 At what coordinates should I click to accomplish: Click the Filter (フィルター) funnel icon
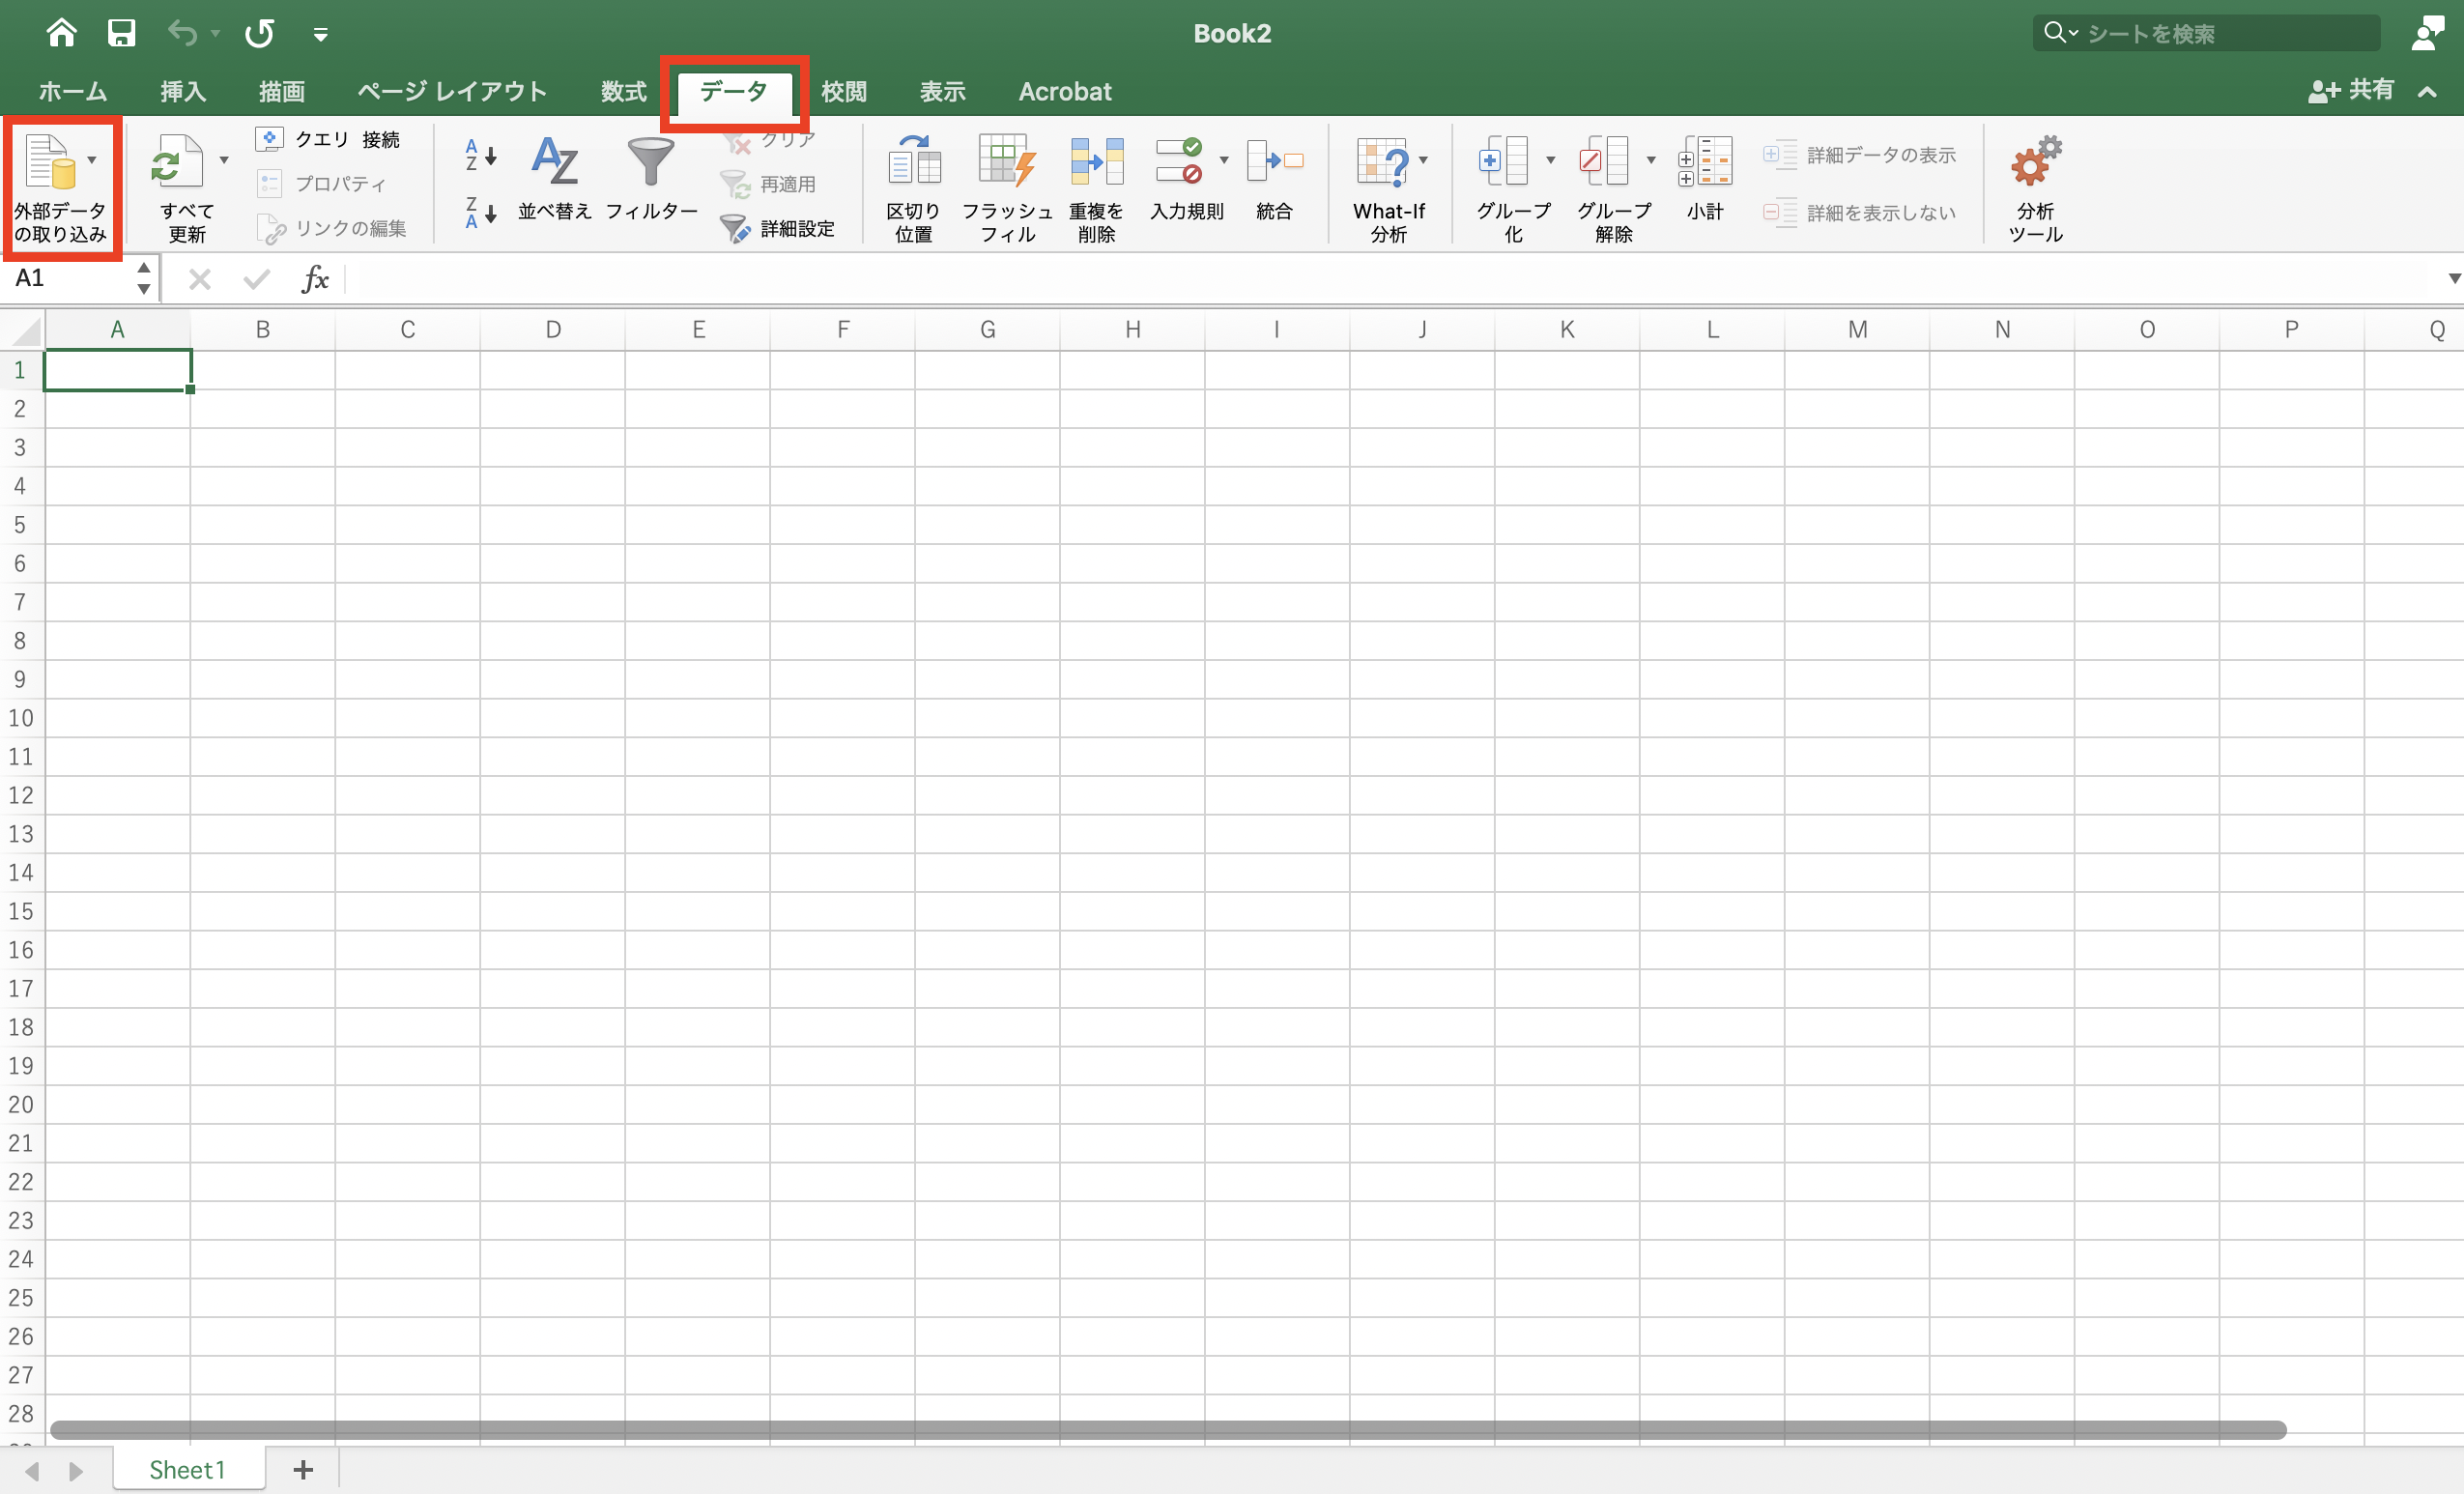[x=650, y=161]
